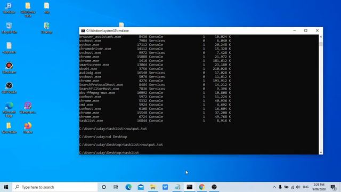Click the C:\Users\uday>tasklist>>output.txt line

point(113,129)
